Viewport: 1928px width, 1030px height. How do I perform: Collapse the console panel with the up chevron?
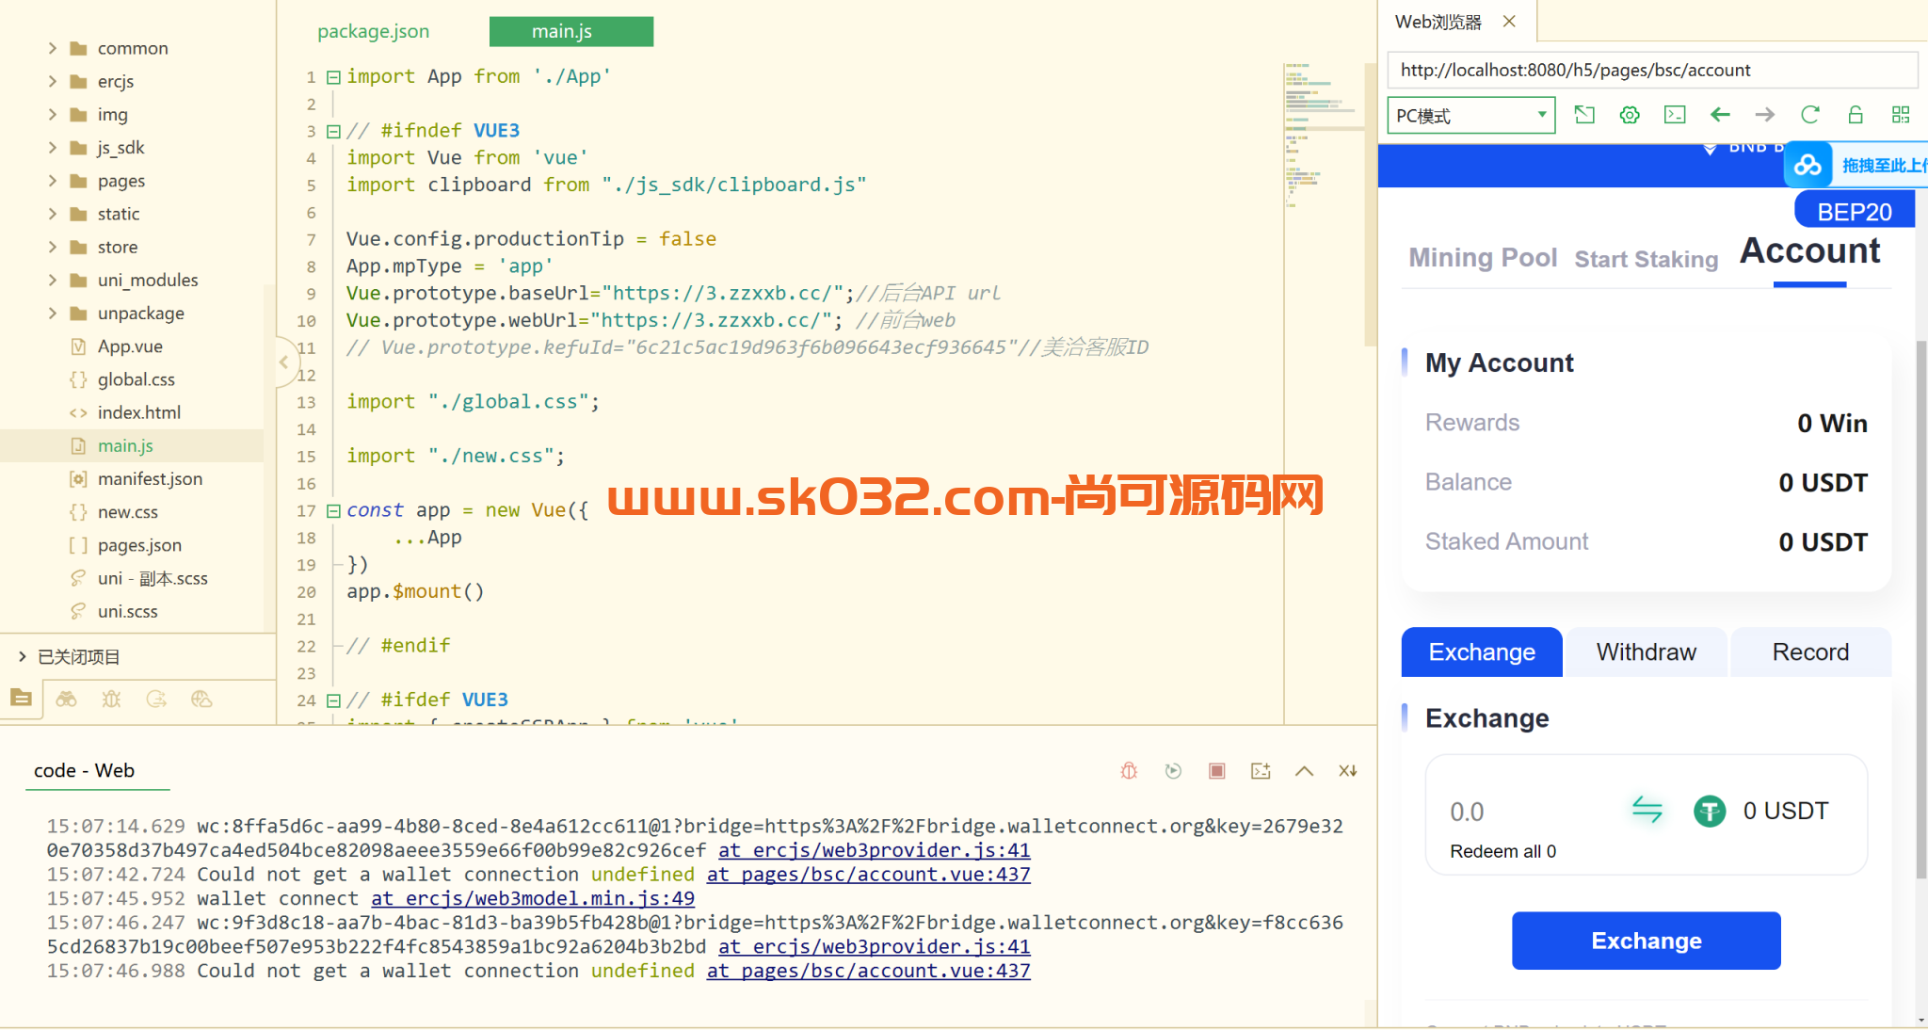coord(1304,771)
